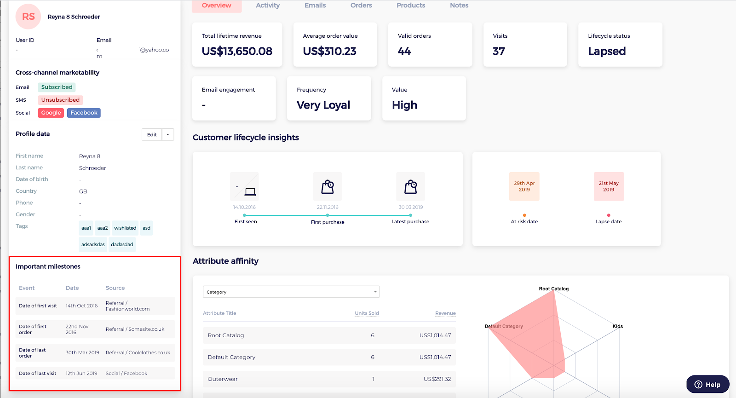The height and width of the screenshot is (398, 736).
Task: Click the Default Category table row
Action: [x=329, y=357]
